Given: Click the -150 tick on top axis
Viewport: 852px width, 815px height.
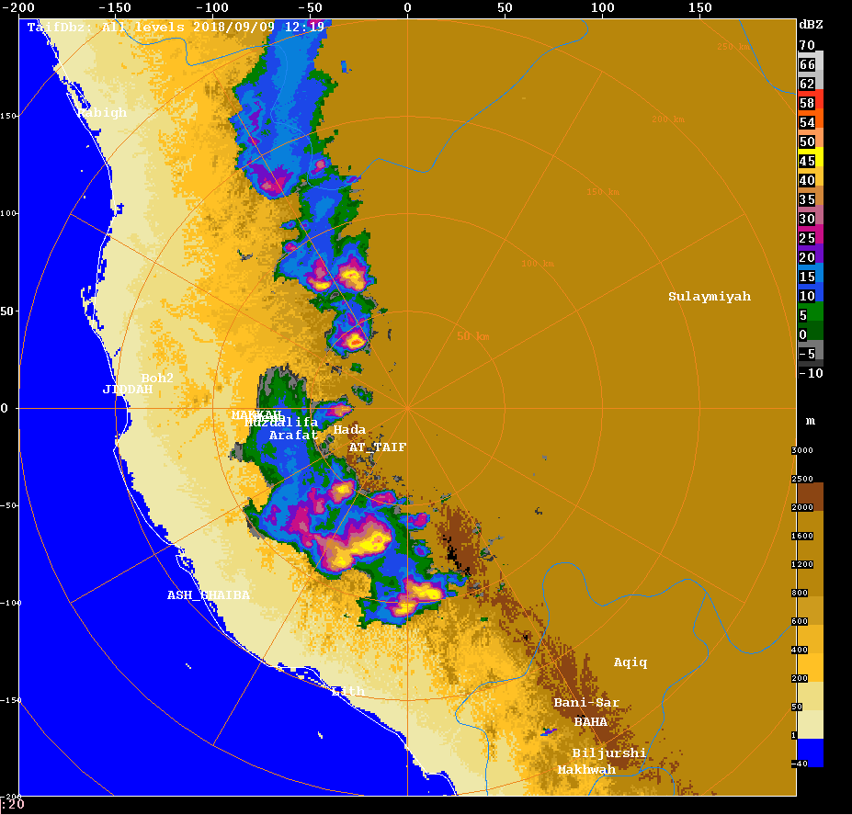Looking at the screenshot, I should click(x=115, y=7).
